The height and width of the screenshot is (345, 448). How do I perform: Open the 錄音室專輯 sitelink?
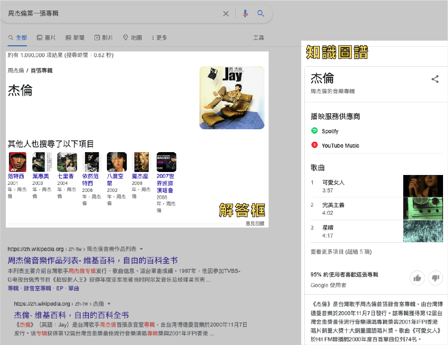coord(37,288)
